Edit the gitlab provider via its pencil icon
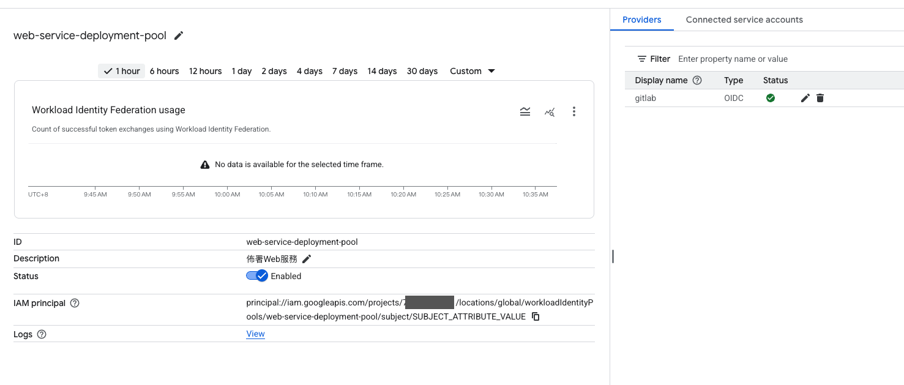The height and width of the screenshot is (385, 904). 805,98
